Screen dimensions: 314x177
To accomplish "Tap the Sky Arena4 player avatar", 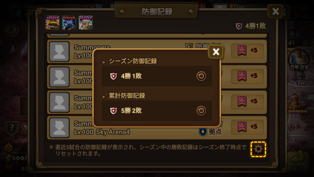I will click(59, 128).
